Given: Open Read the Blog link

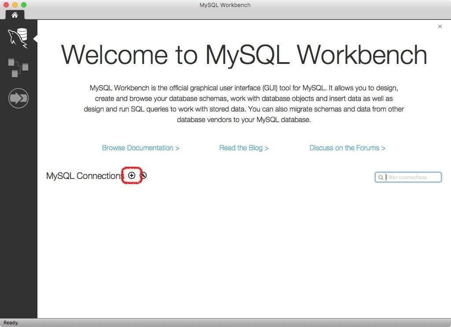Looking at the screenshot, I should [x=244, y=148].
